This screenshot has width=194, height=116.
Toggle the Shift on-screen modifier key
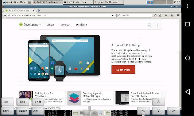(38, 102)
